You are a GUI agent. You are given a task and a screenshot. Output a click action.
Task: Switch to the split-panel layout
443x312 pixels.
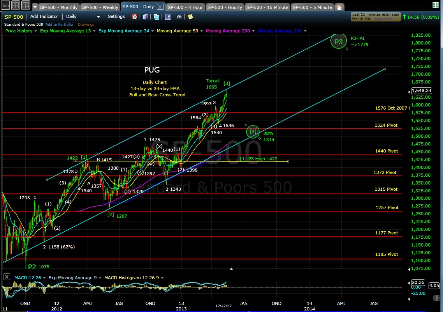point(25,5)
